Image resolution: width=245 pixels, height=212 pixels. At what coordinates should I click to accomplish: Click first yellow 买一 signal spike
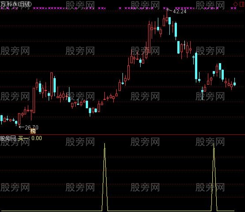coord(105,177)
